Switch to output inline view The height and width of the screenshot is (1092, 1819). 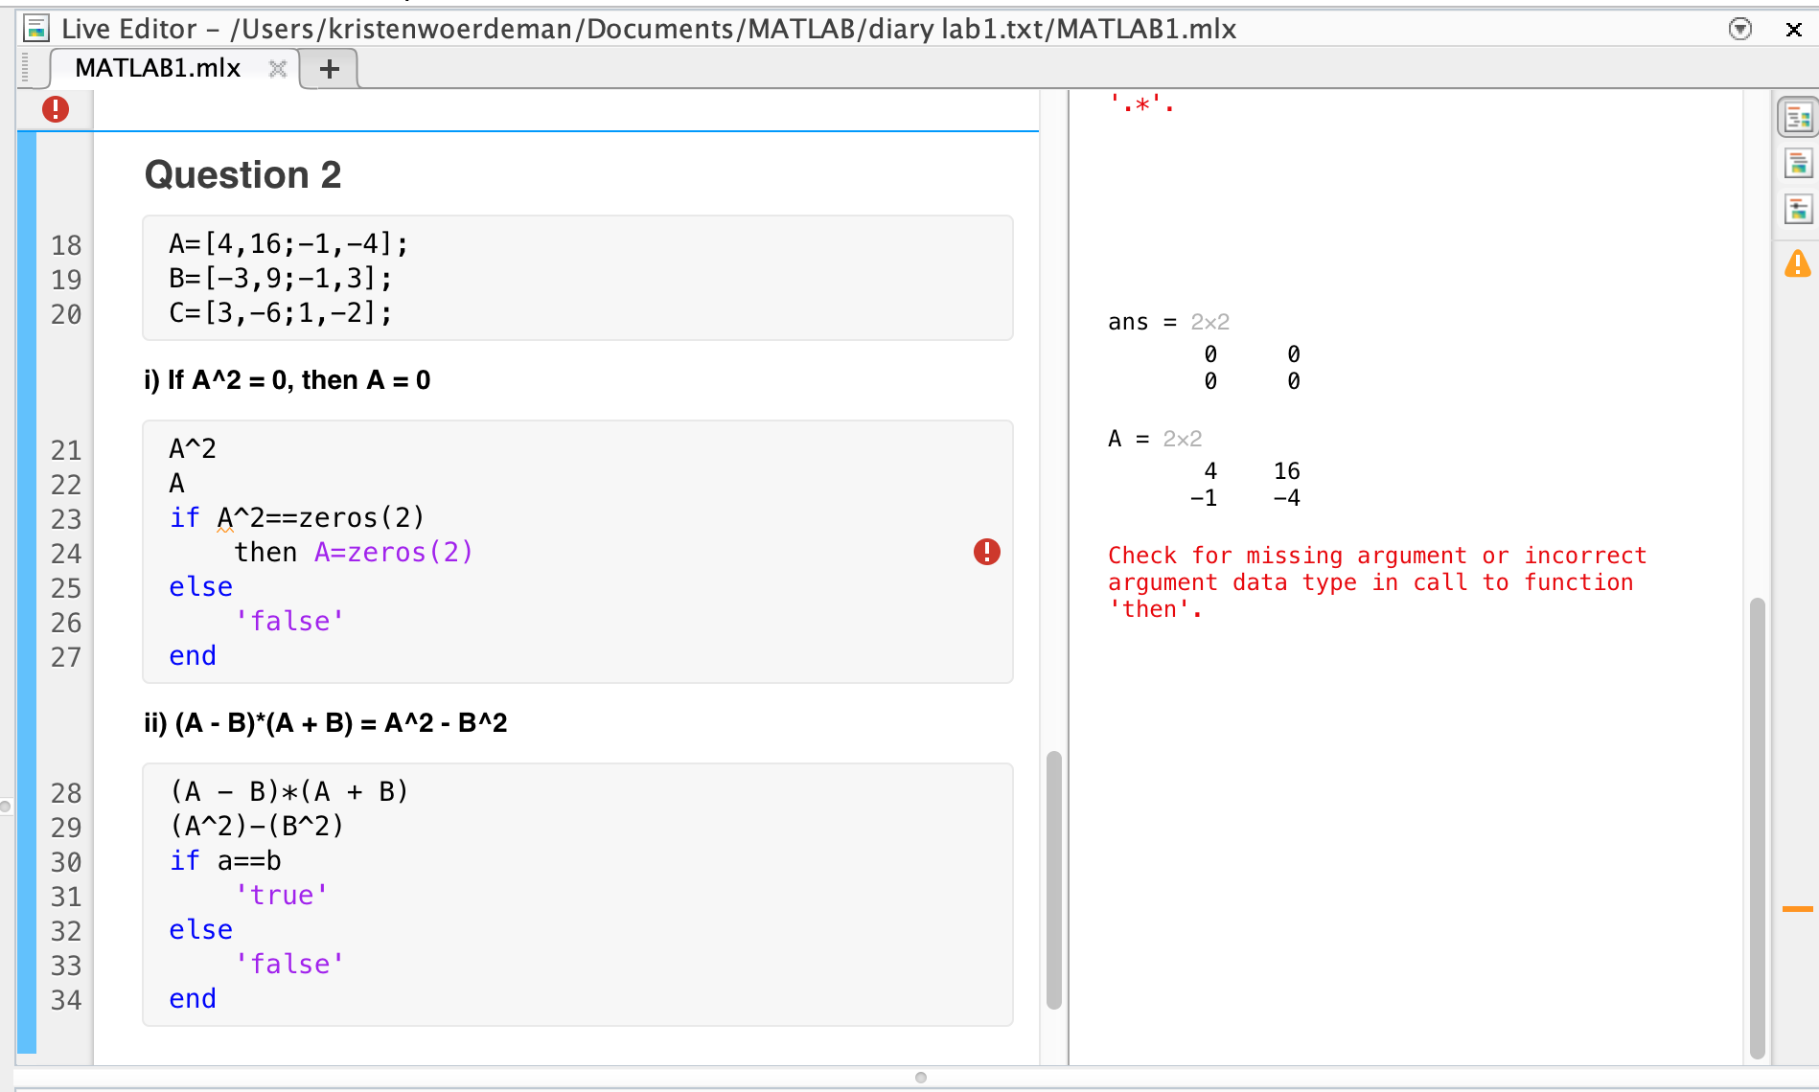pos(1798,164)
